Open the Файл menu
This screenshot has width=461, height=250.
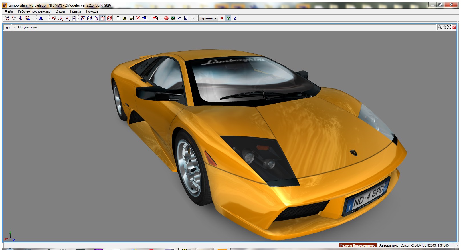(x=9, y=11)
